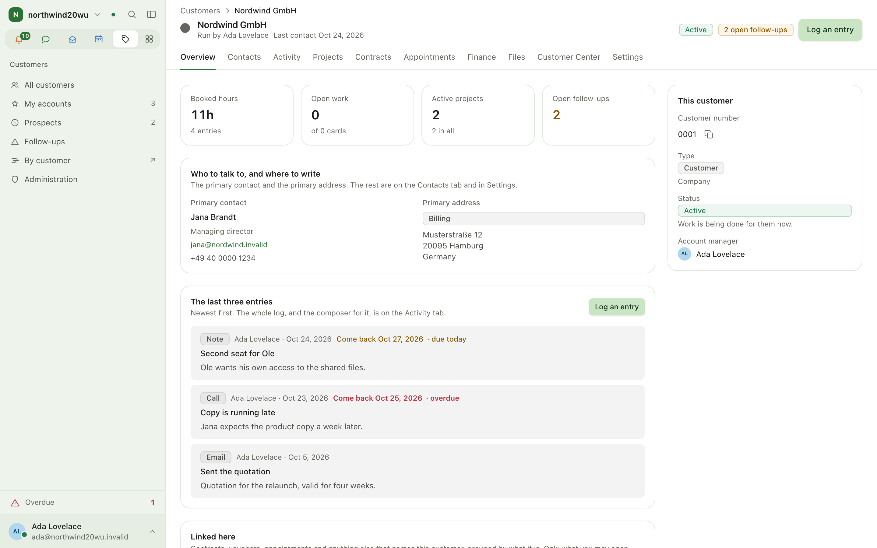
Task: Open the Contacts tab
Action: (244, 57)
